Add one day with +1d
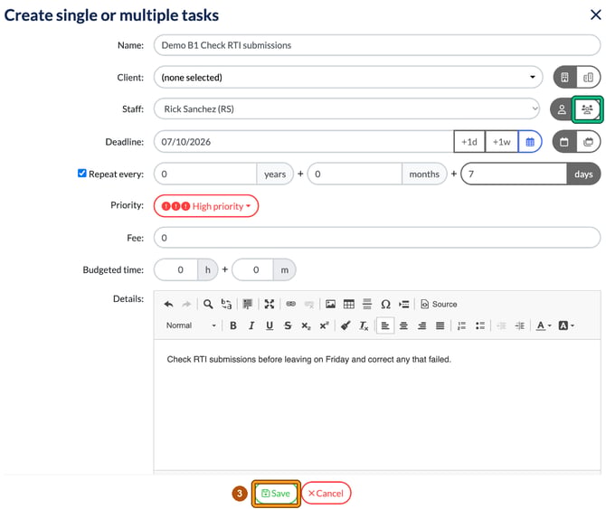Screen dimensions: 606x509 coord(469,142)
